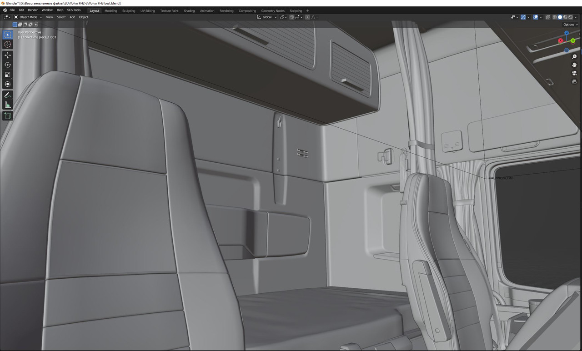Switch to material preview shading

tap(565, 17)
